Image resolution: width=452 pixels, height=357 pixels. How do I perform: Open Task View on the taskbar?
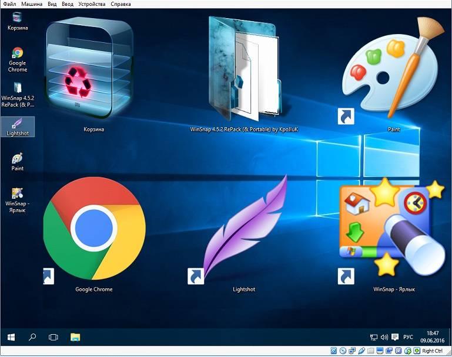pos(53,337)
